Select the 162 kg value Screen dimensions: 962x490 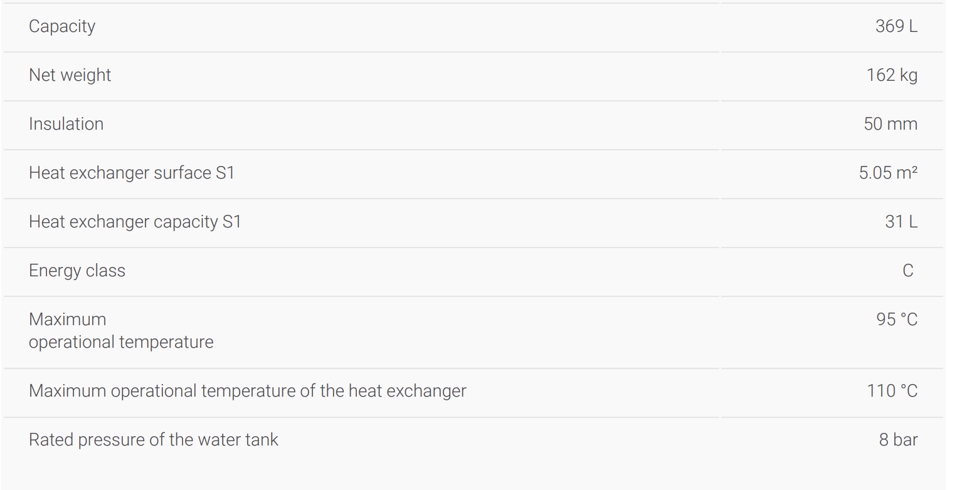pos(892,75)
